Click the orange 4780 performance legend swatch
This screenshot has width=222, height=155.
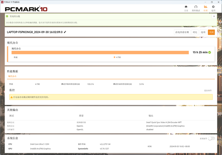[x=114, y=57]
